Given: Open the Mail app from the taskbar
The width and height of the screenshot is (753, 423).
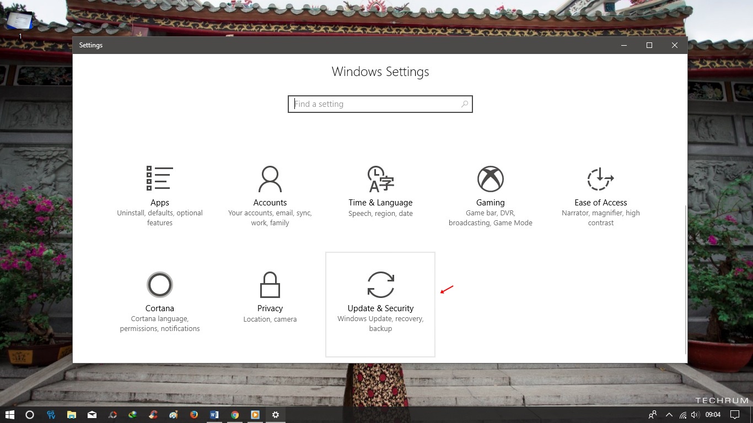Looking at the screenshot, I should 92,415.
